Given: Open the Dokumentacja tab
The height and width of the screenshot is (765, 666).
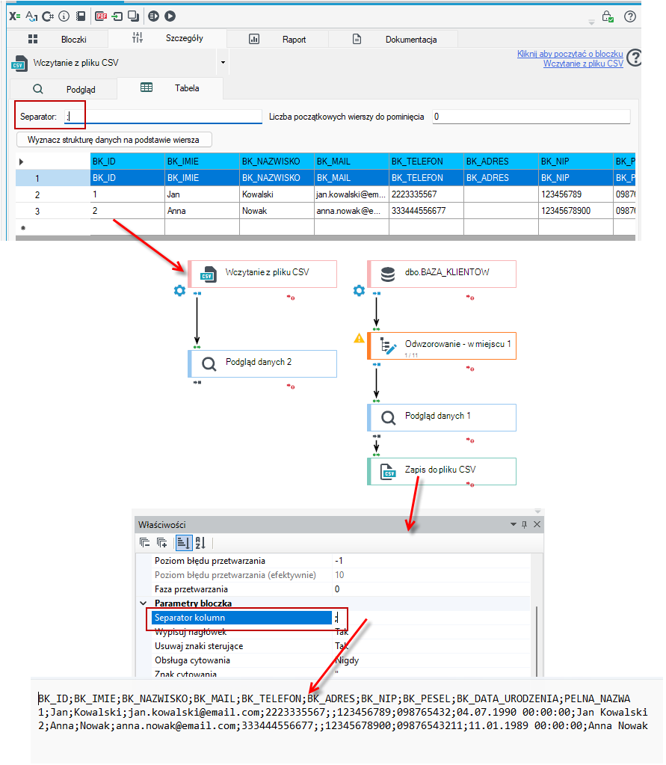Looking at the screenshot, I should click(x=393, y=39).
